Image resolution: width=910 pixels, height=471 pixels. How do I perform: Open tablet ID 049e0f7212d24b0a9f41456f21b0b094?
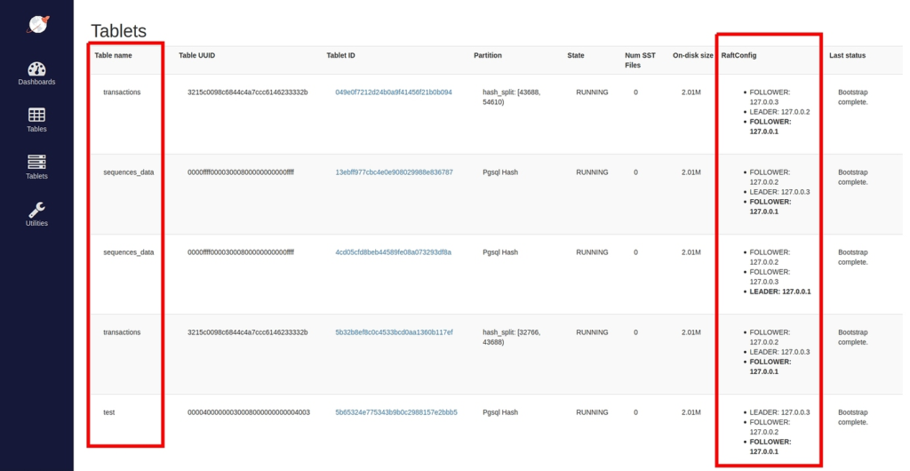(x=393, y=92)
